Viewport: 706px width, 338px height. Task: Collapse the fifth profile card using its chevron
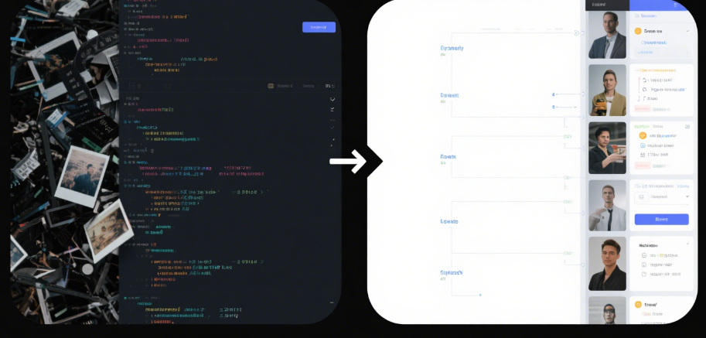pos(687,242)
